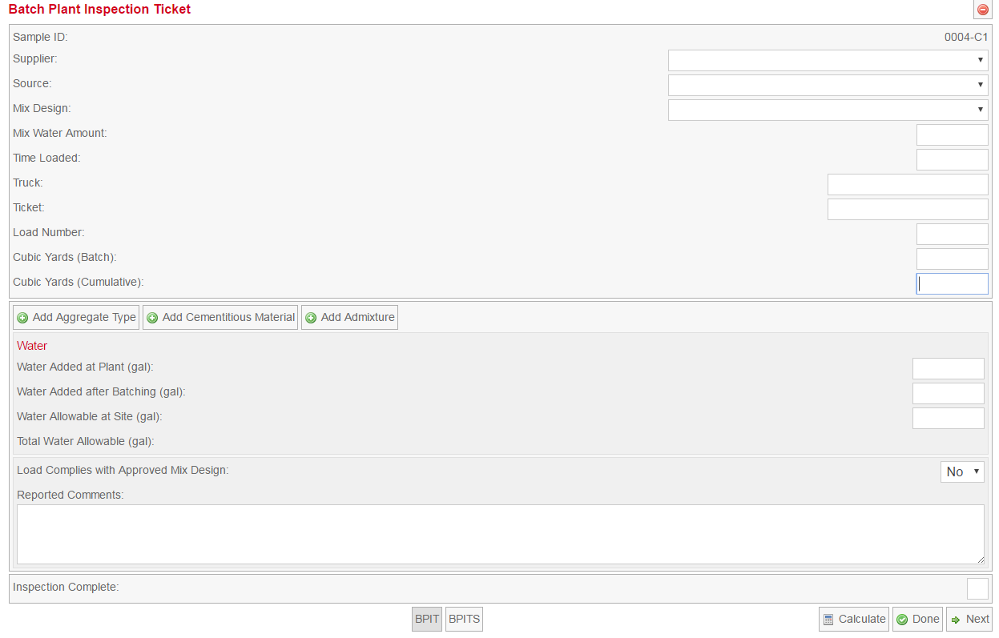Viewport: 999px width, 638px height.
Task: Click Water Added at Plant field
Action: point(948,368)
